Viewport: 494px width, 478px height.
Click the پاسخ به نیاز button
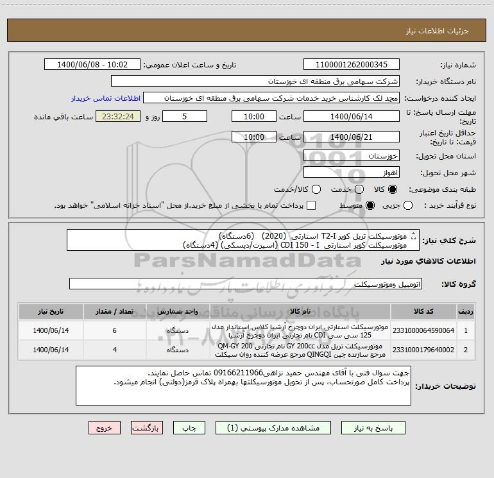click(x=373, y=428)
